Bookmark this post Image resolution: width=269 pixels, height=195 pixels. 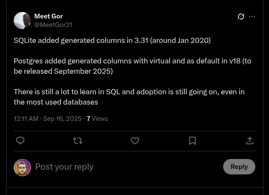coord(192,141)
